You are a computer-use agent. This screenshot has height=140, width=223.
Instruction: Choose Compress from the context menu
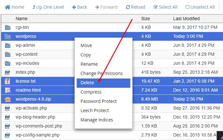pos(91,92)
